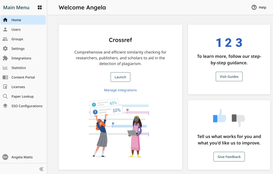Launch the Crossref application
The width and height of the screenshot is (273, 174).
tap(120, 77)
